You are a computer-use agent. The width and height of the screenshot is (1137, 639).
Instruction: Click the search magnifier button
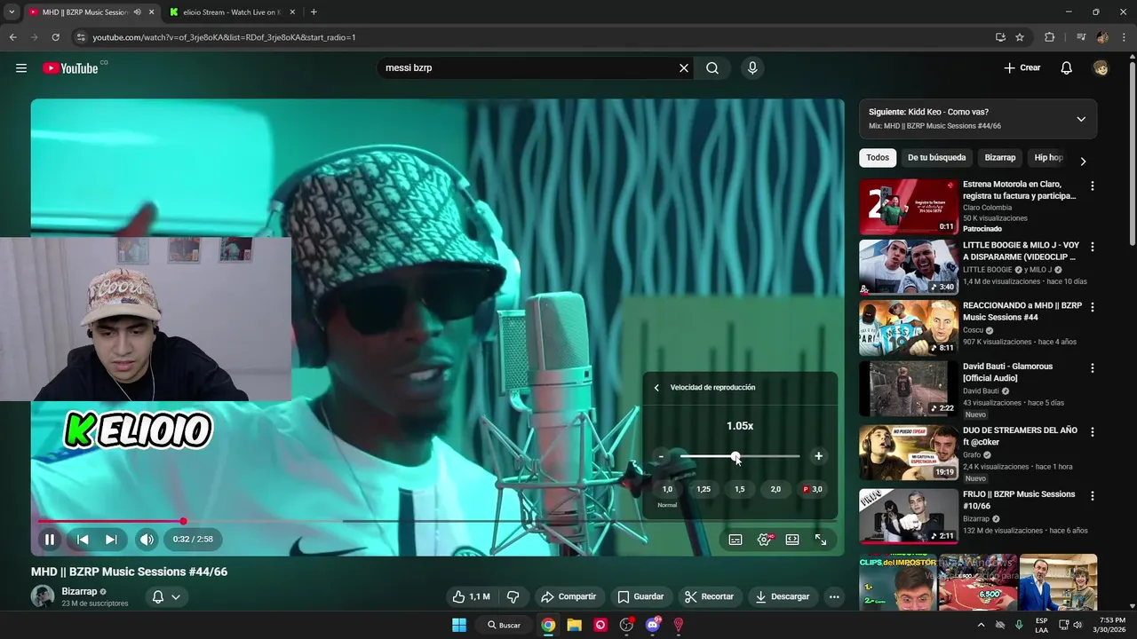(x=712, y=68)
